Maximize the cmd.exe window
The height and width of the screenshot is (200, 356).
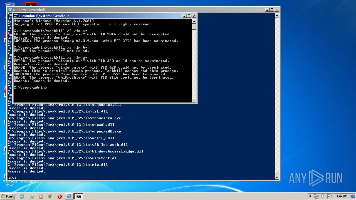click(189, 16)
